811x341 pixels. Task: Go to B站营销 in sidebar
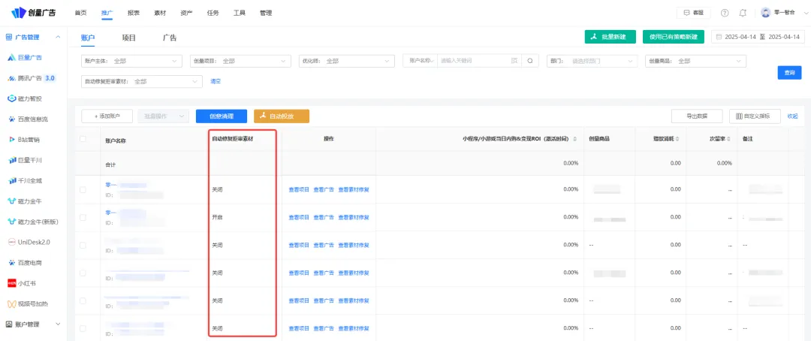[x=29, y=140]
